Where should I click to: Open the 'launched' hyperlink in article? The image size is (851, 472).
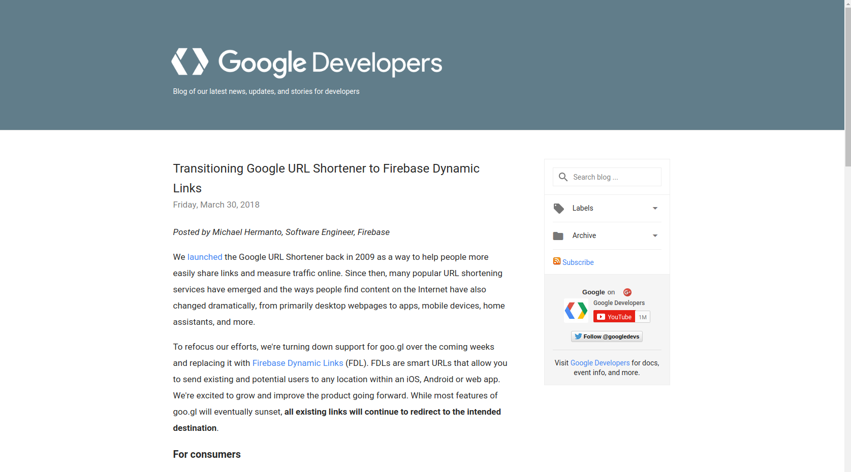tap(205, 257)
